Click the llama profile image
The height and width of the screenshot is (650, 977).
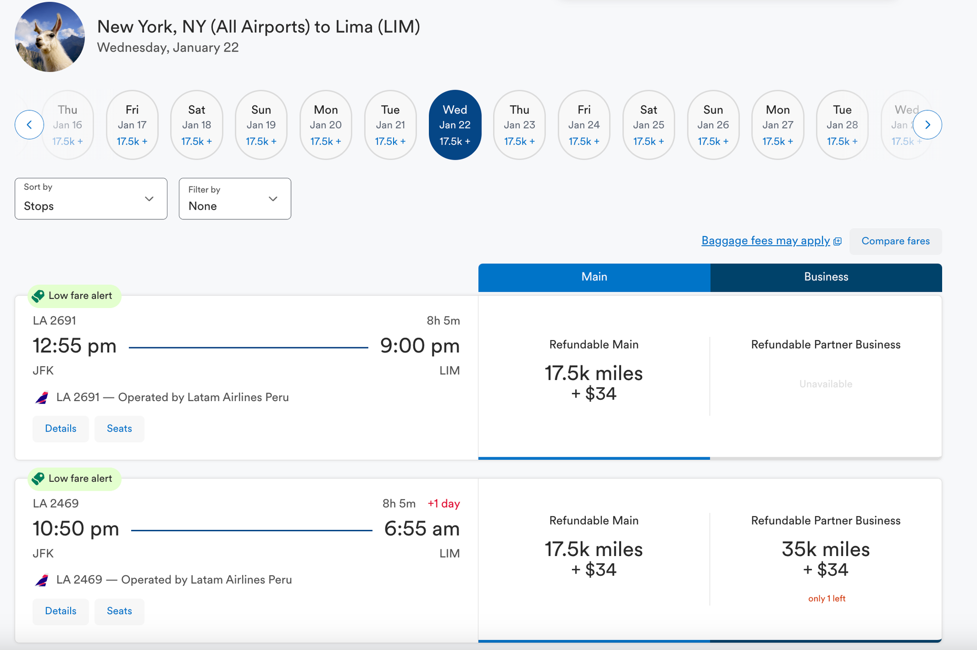click(49, 37)
